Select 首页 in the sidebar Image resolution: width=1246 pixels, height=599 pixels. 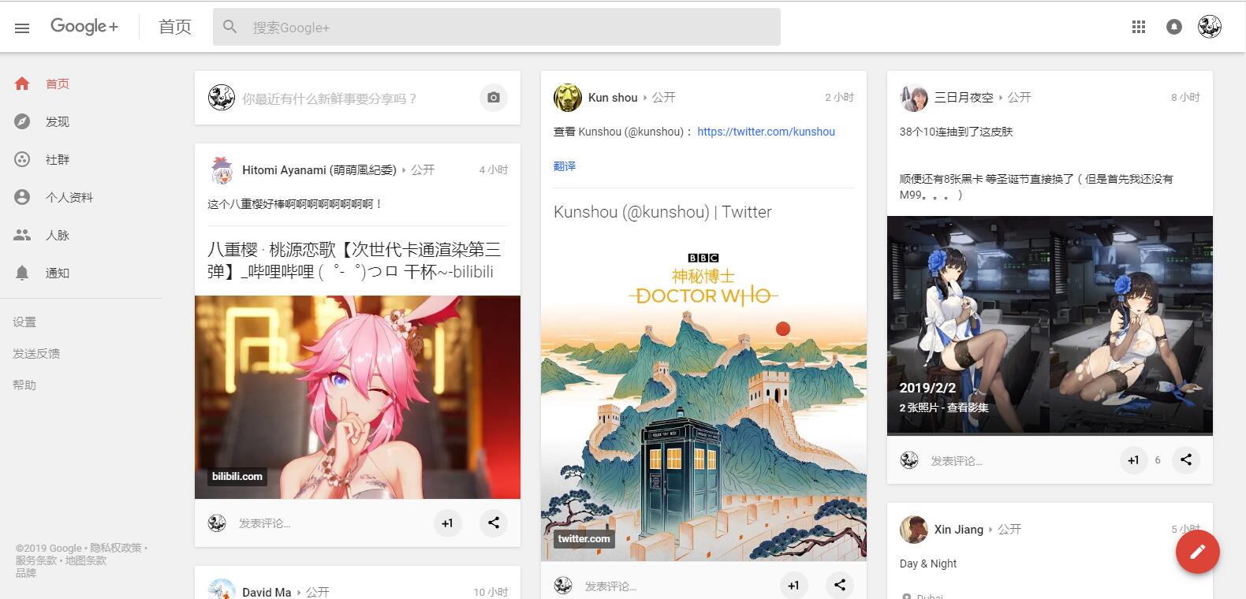[x=58, y=84]
